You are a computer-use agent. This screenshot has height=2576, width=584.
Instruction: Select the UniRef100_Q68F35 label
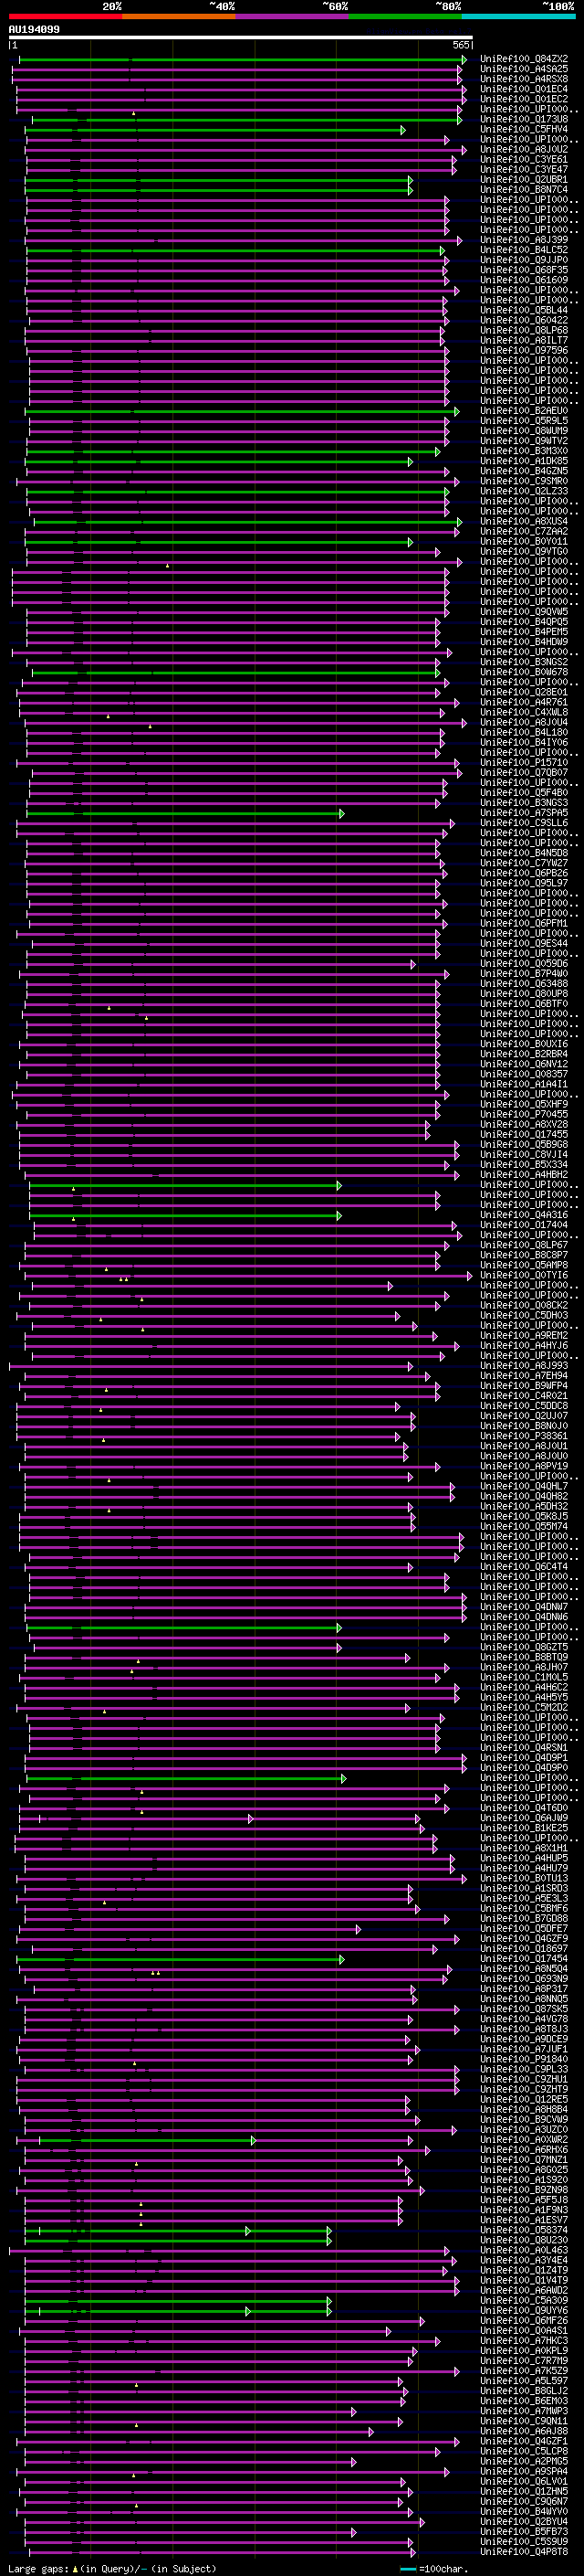pyautogui.click(x=524, y=270)
